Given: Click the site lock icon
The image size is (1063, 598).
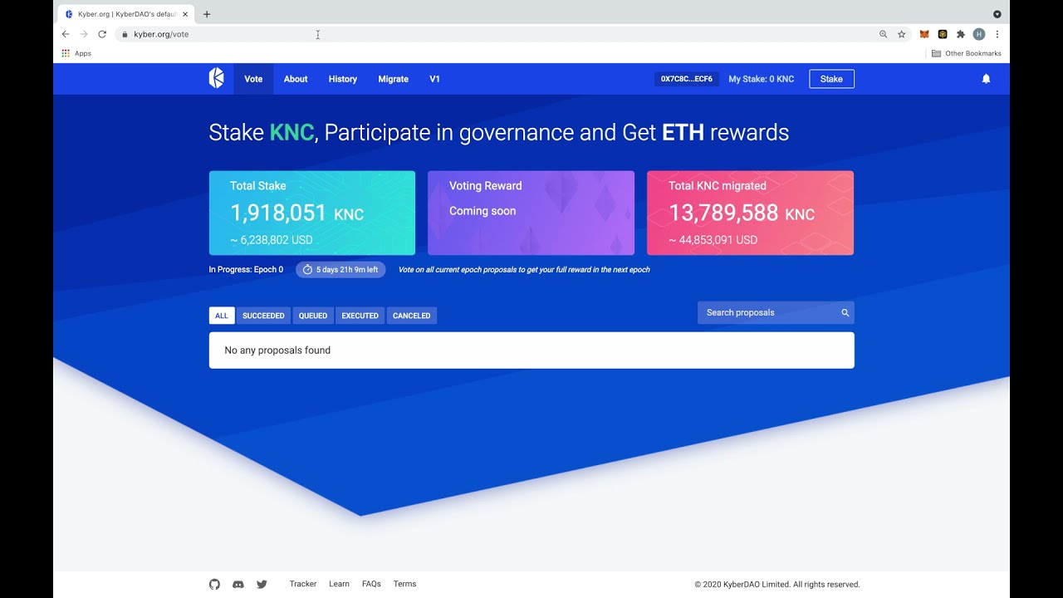Looking at the screenshot, I should (x=124, y=34).
